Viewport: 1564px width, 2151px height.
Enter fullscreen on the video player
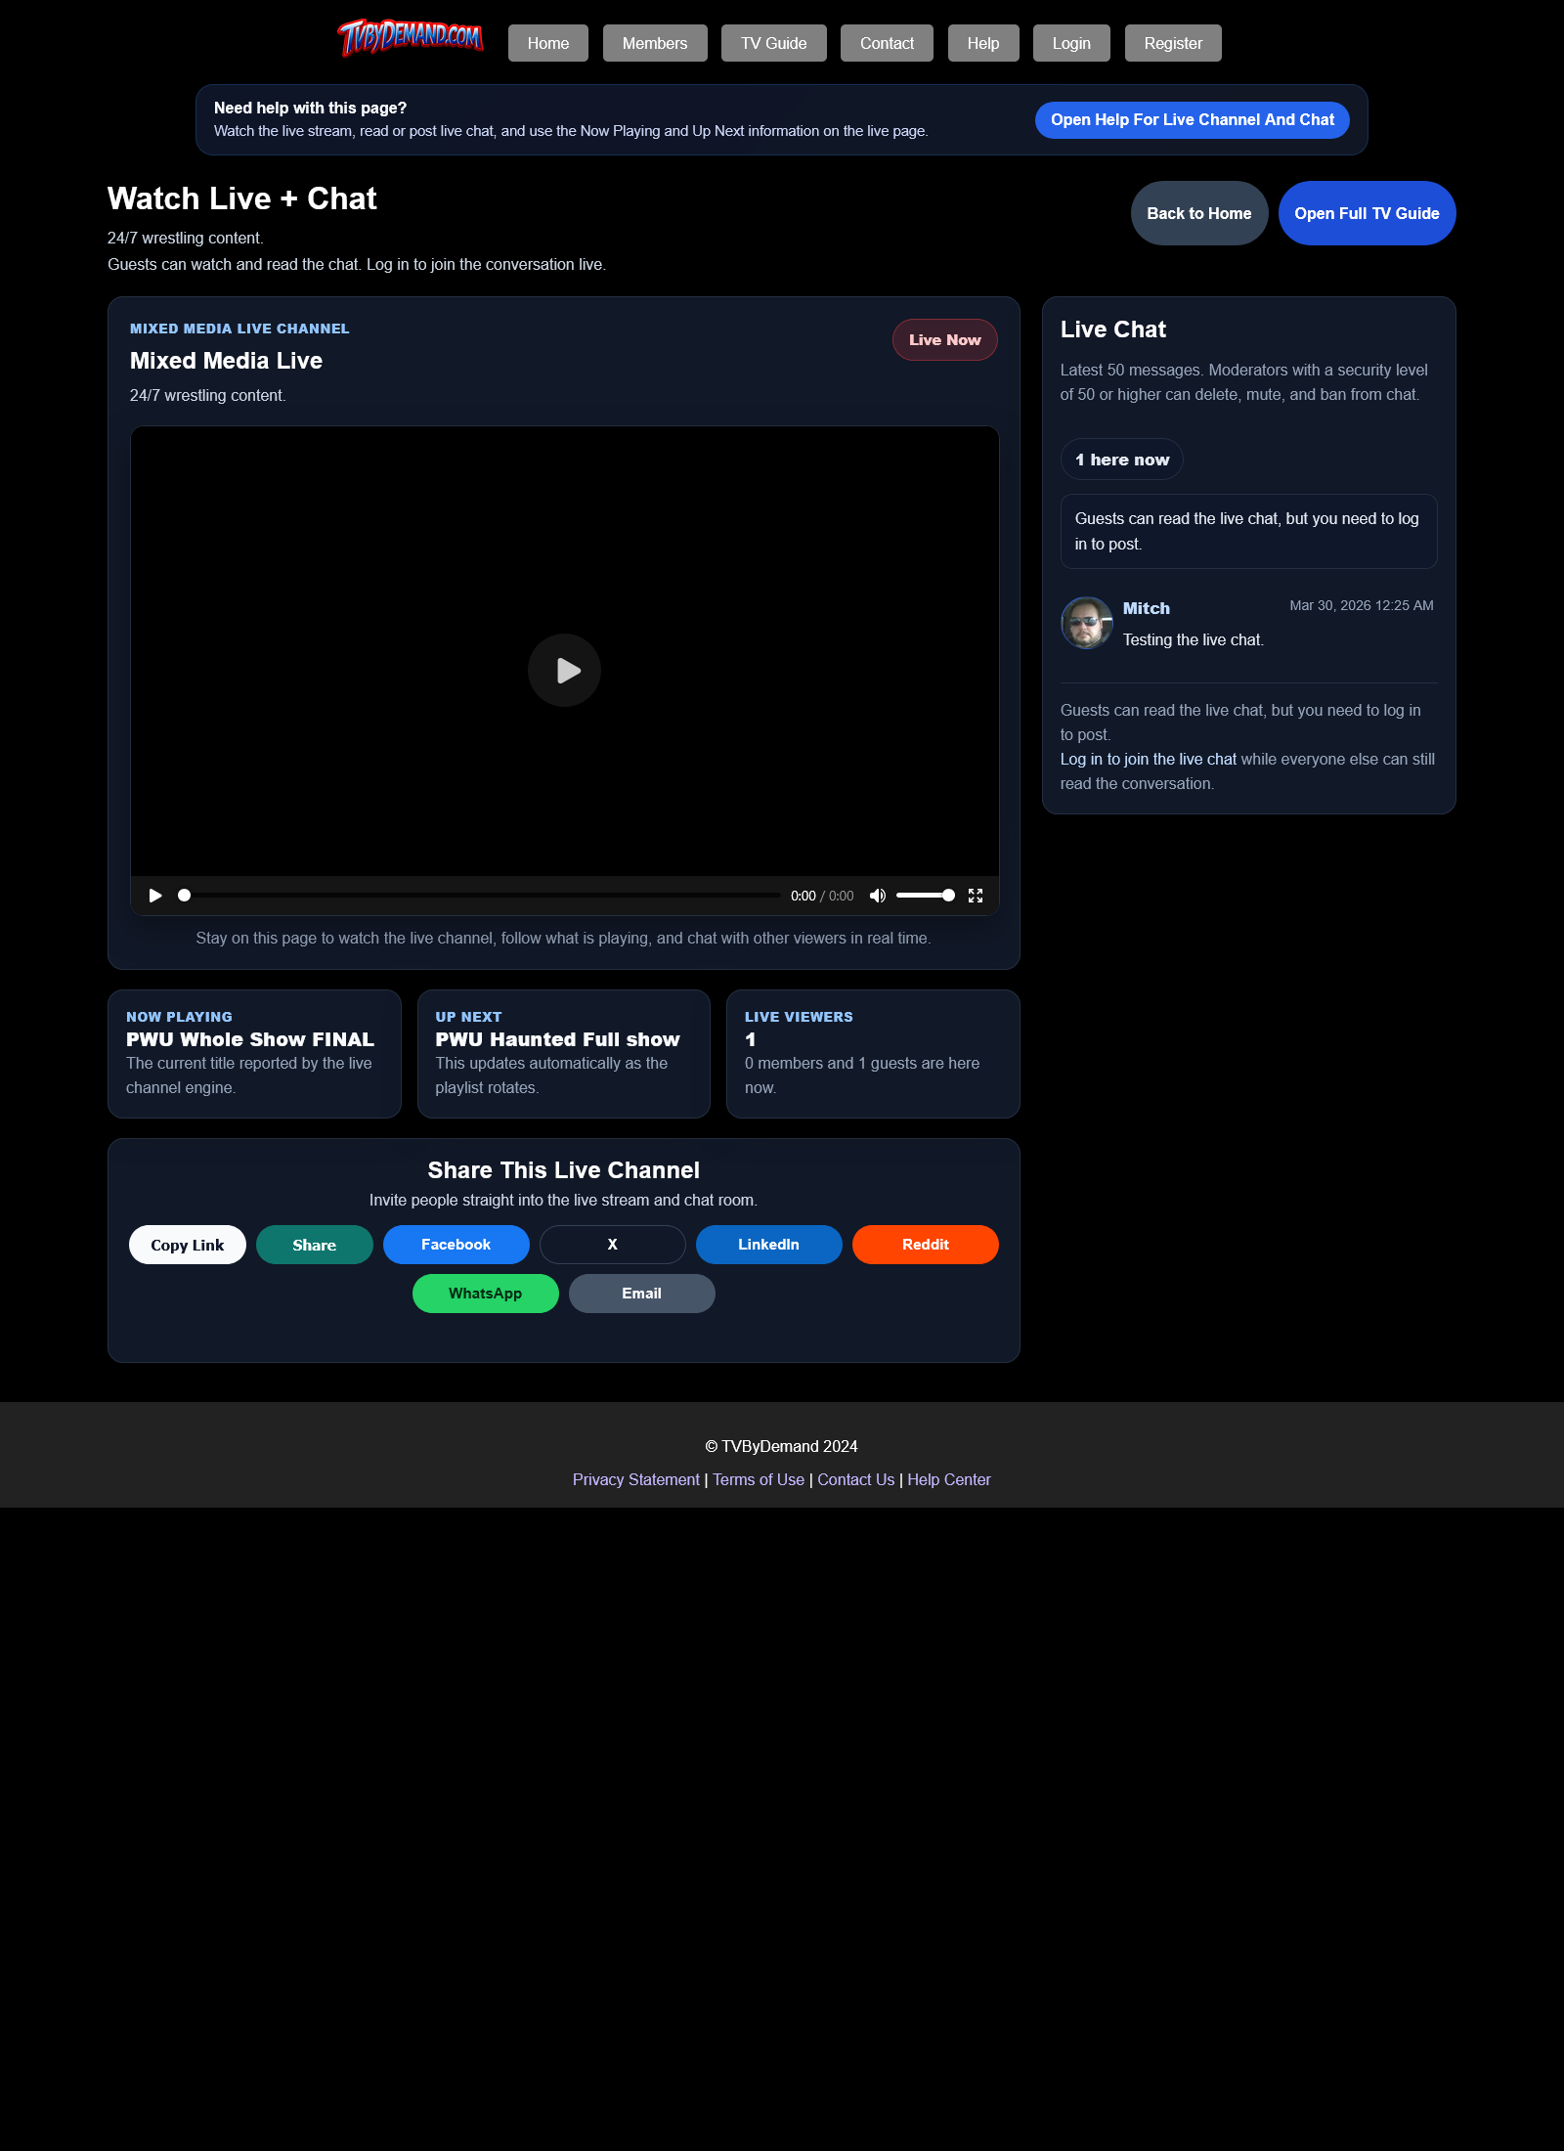[975, 895]
